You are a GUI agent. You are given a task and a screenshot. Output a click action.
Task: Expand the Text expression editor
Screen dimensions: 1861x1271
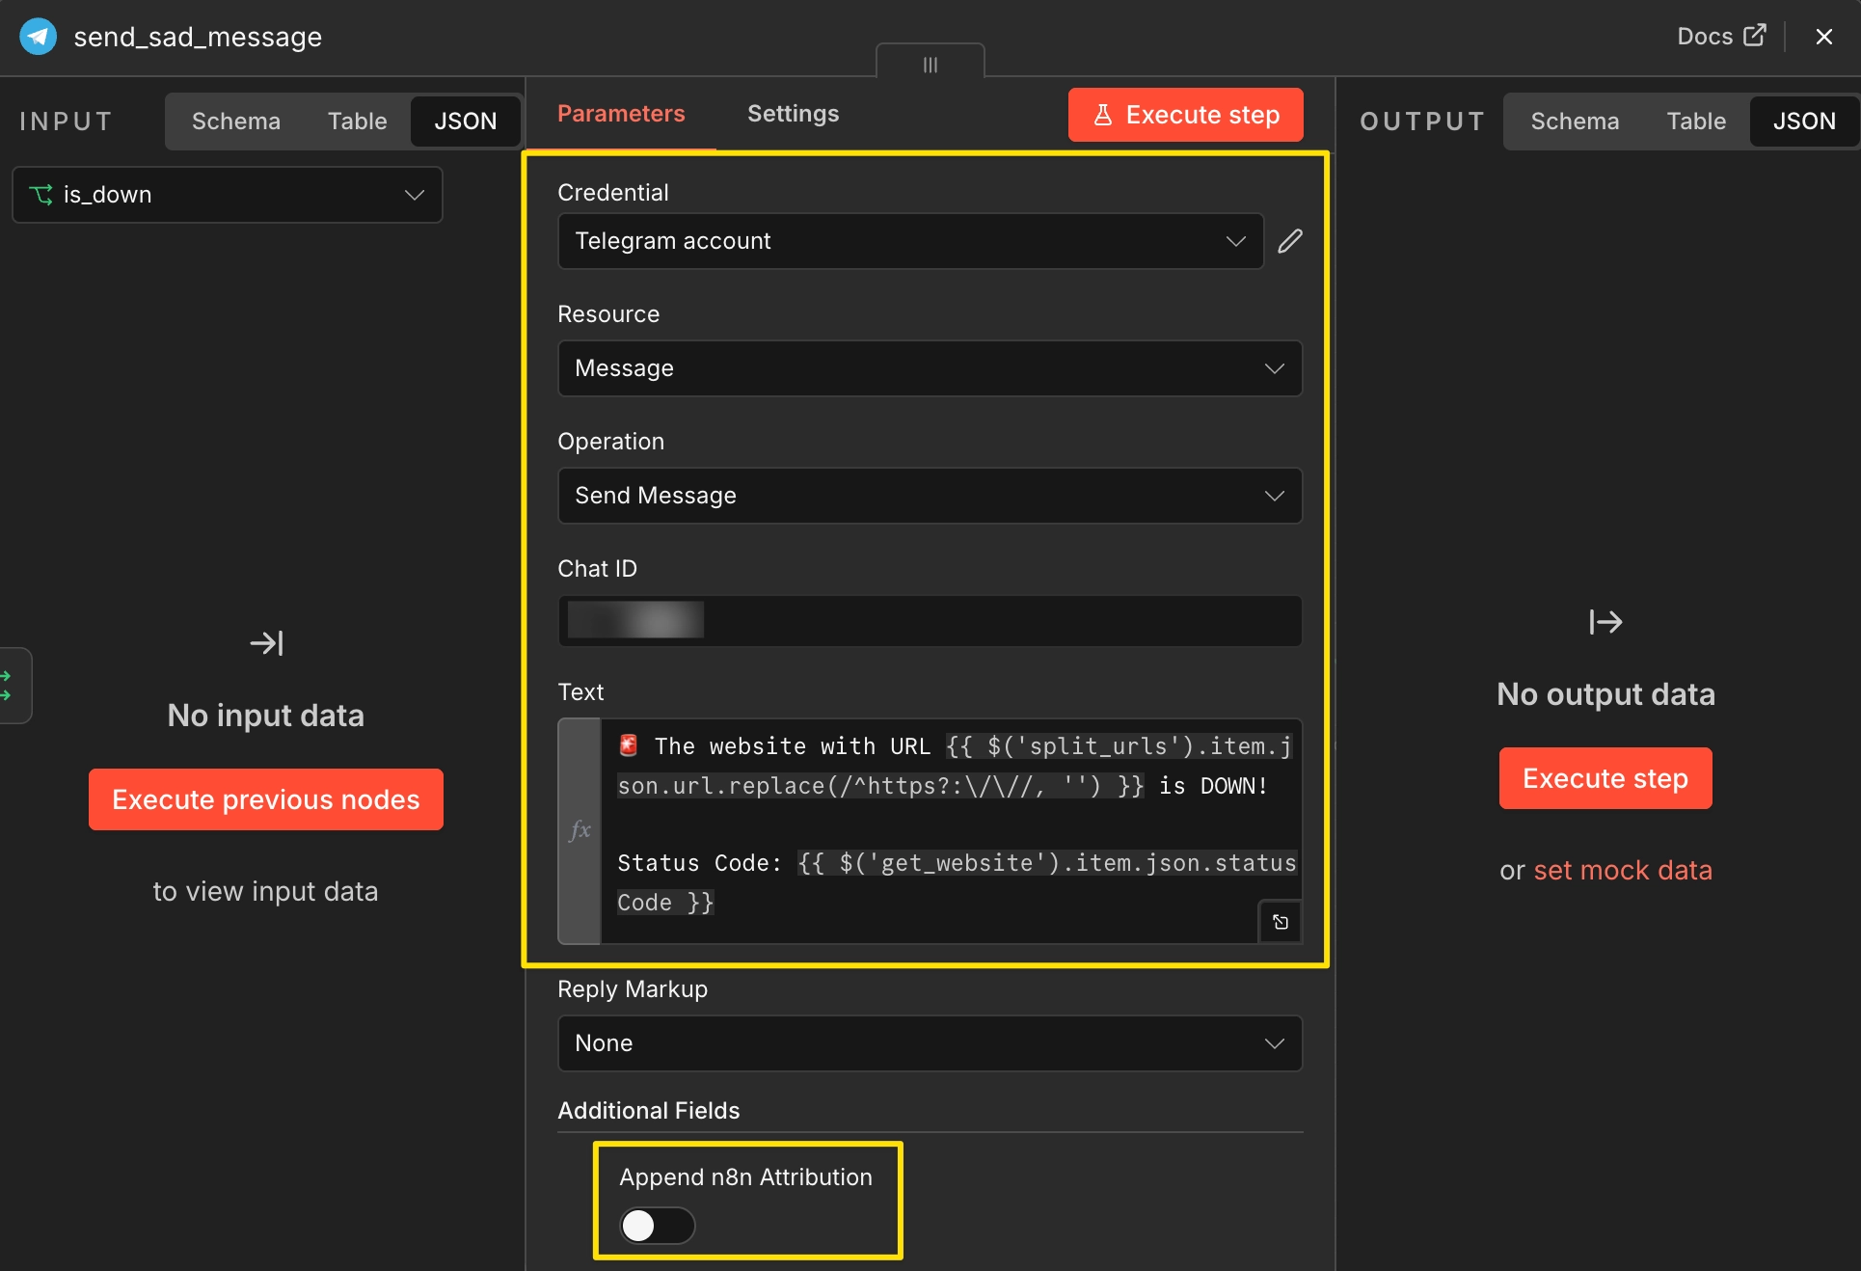pyautogui.click(x=1281, y=922)
